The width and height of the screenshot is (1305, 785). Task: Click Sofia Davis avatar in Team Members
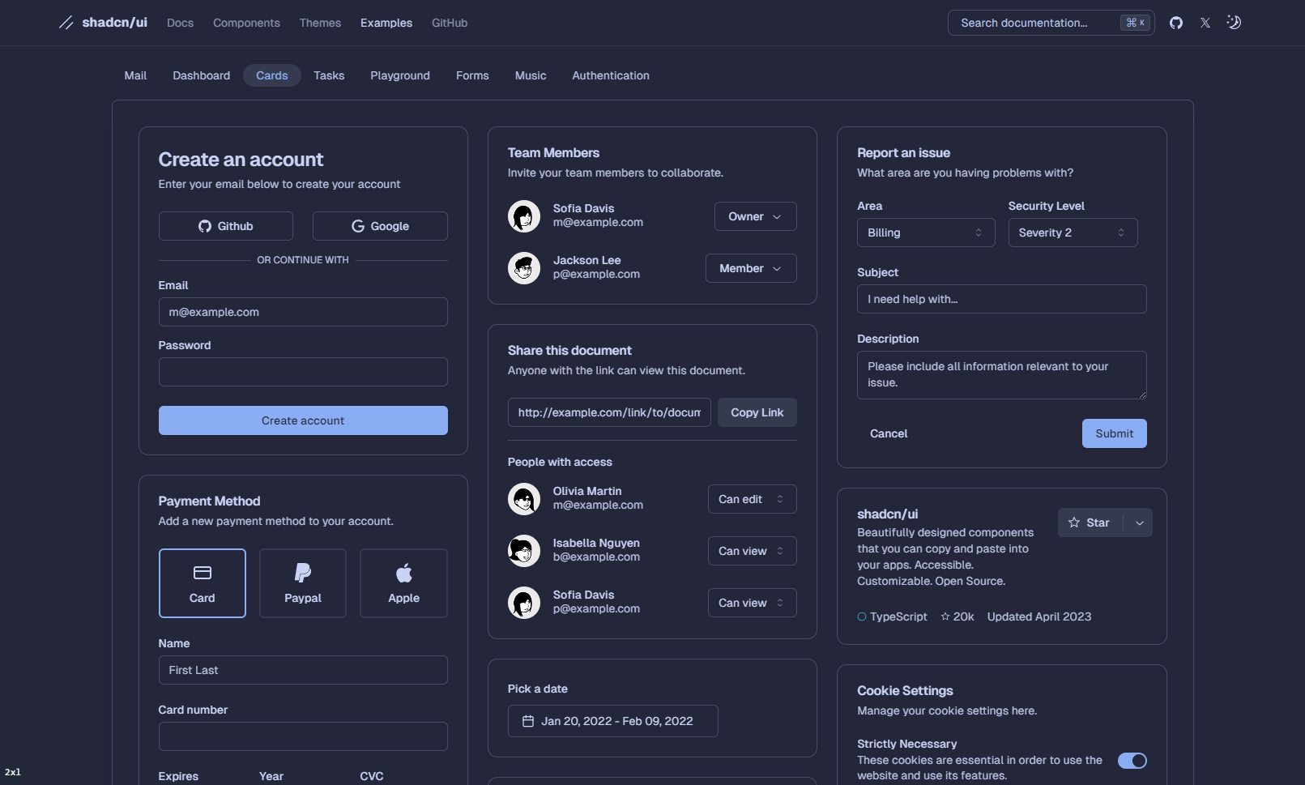[x=524, y=216]
